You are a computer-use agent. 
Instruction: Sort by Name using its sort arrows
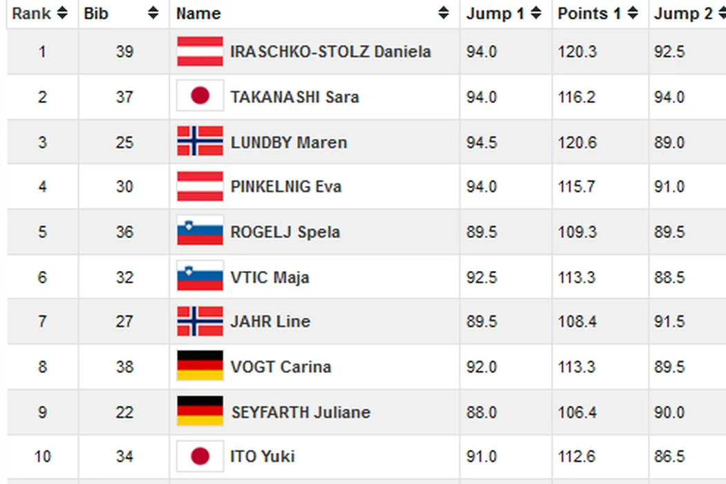(x=443, y=13)
